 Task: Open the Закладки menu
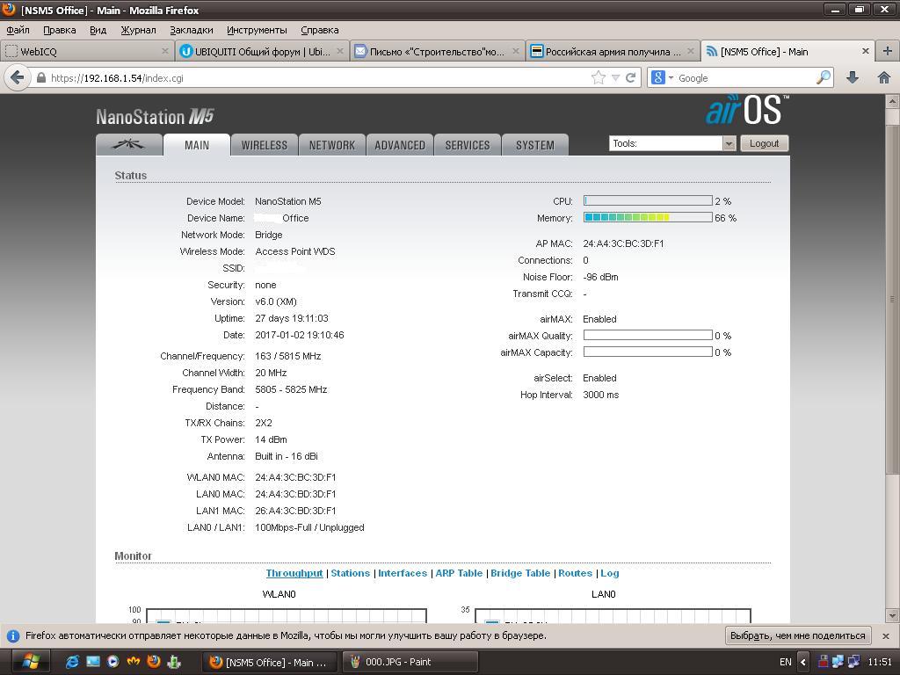[191, 30]
